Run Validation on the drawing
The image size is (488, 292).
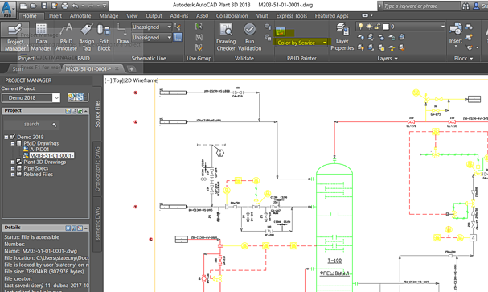click(x=249, y=37)
